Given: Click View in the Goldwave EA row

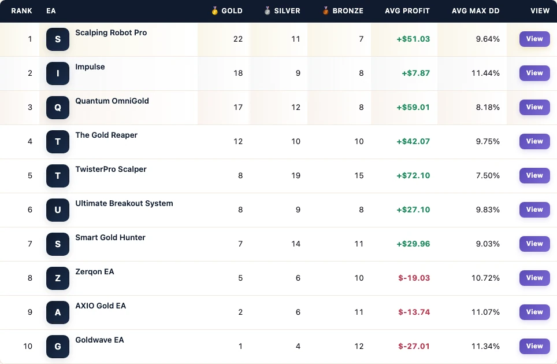Looking at the screenshot, I should coord(534,346).
